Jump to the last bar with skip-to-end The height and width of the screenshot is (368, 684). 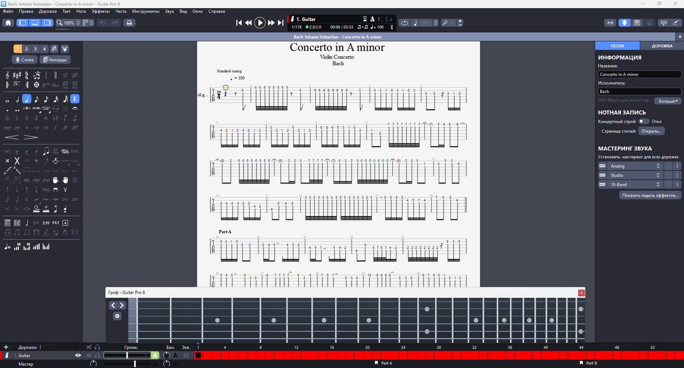[280, 23]
